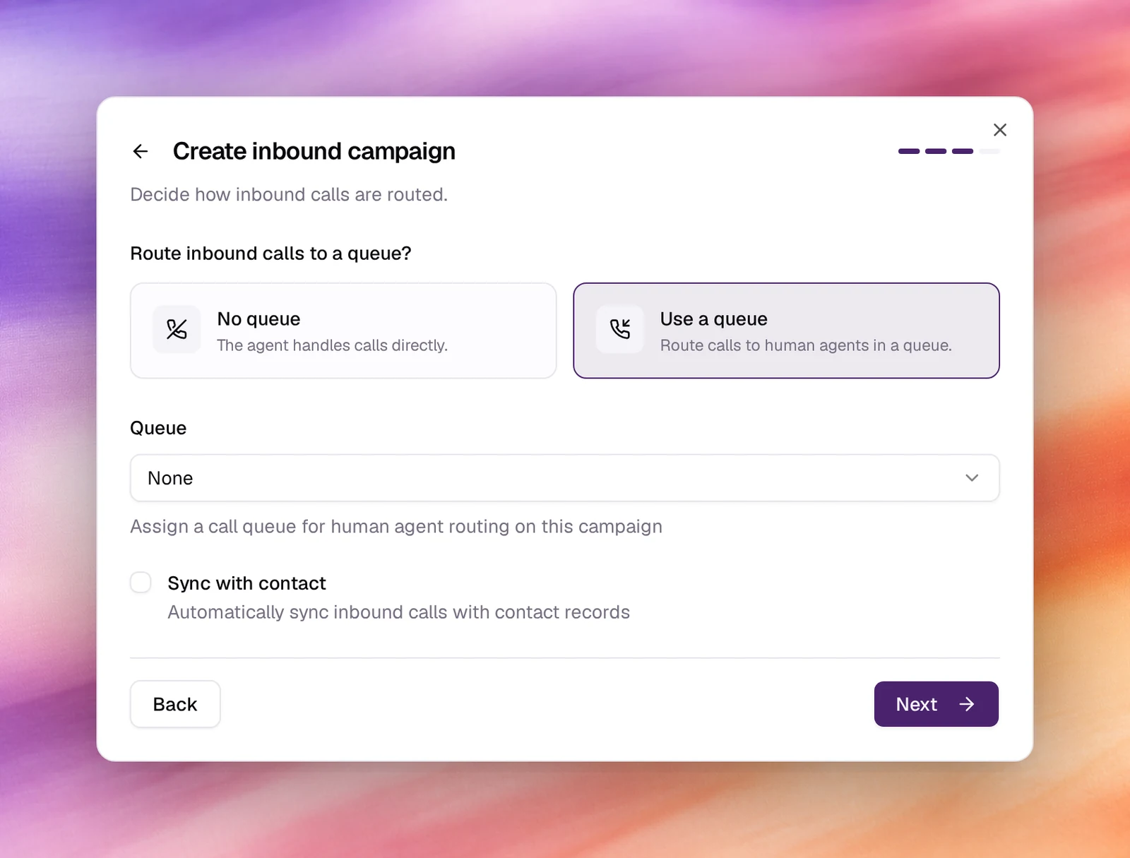Select the No queue routing option
The height and width of the screenshot is (858, 1130).
coord(343,330)
